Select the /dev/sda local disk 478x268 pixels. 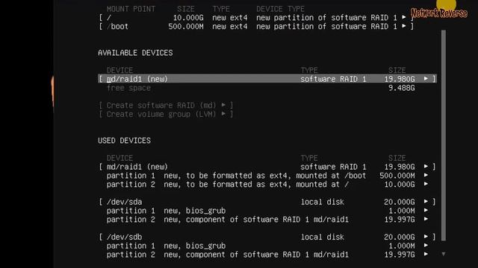[x=267, y=202]
